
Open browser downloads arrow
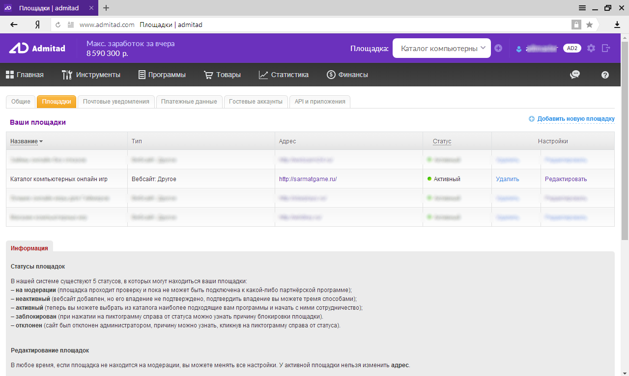[x=617, y=25]
